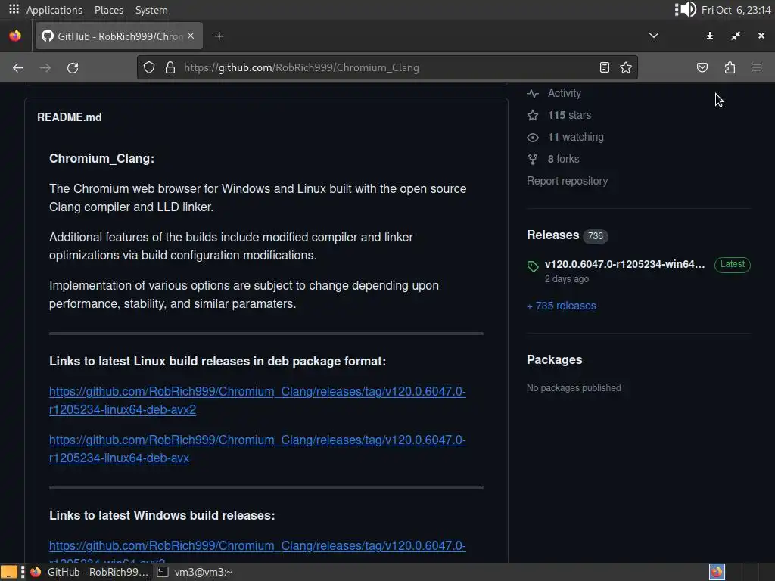
Task: Click 'No packages published' text
Action: click(574, 388)
